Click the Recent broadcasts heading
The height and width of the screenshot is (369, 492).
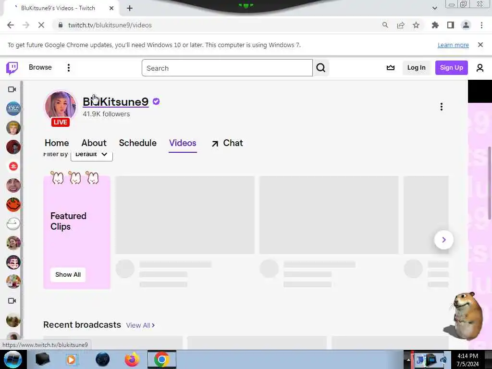pos(82,325)
